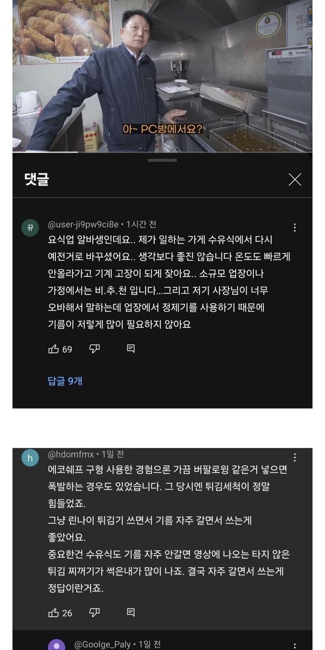
Task: Open more options for @user-ji9pw9ci8e comment
Action: (x=295, y=227)
